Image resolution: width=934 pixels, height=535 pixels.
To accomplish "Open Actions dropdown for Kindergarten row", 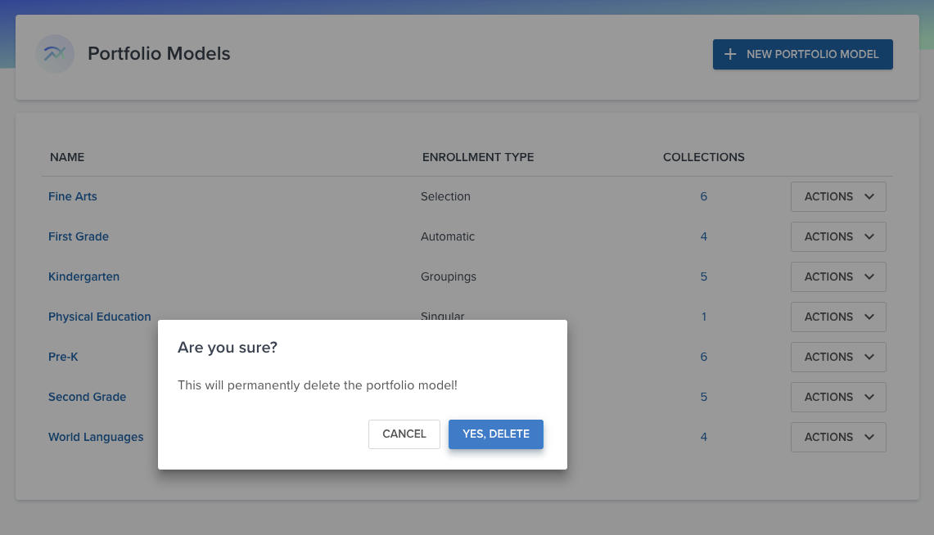I will click(x=838, y=276).
